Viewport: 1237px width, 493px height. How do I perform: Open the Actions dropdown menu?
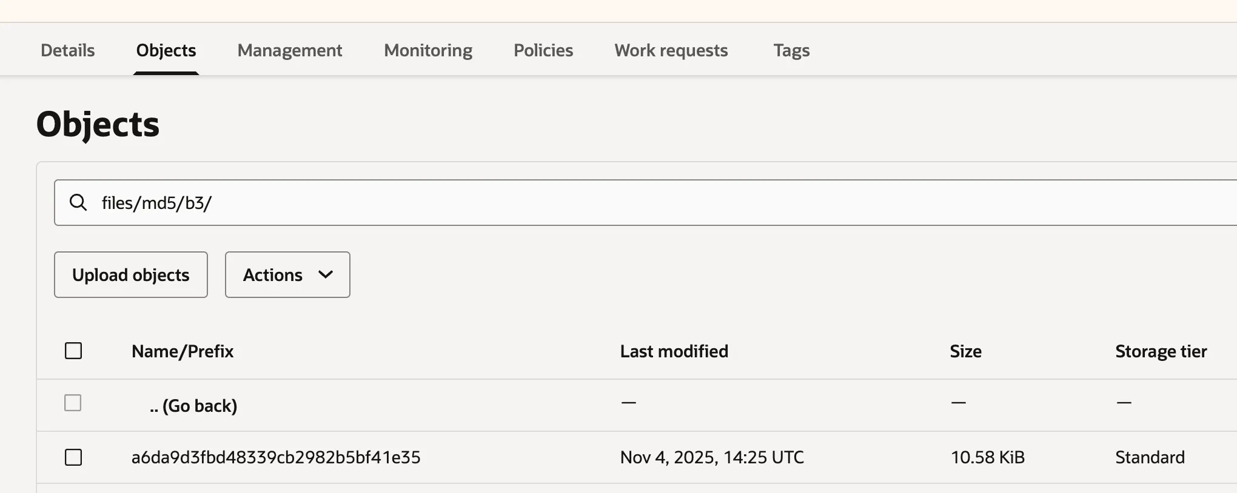pos(287,275)
